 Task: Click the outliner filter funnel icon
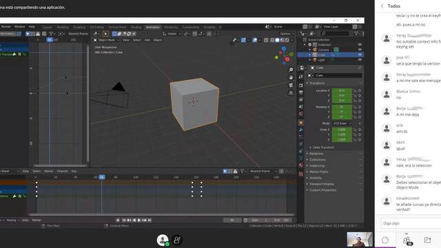(356, 34)
